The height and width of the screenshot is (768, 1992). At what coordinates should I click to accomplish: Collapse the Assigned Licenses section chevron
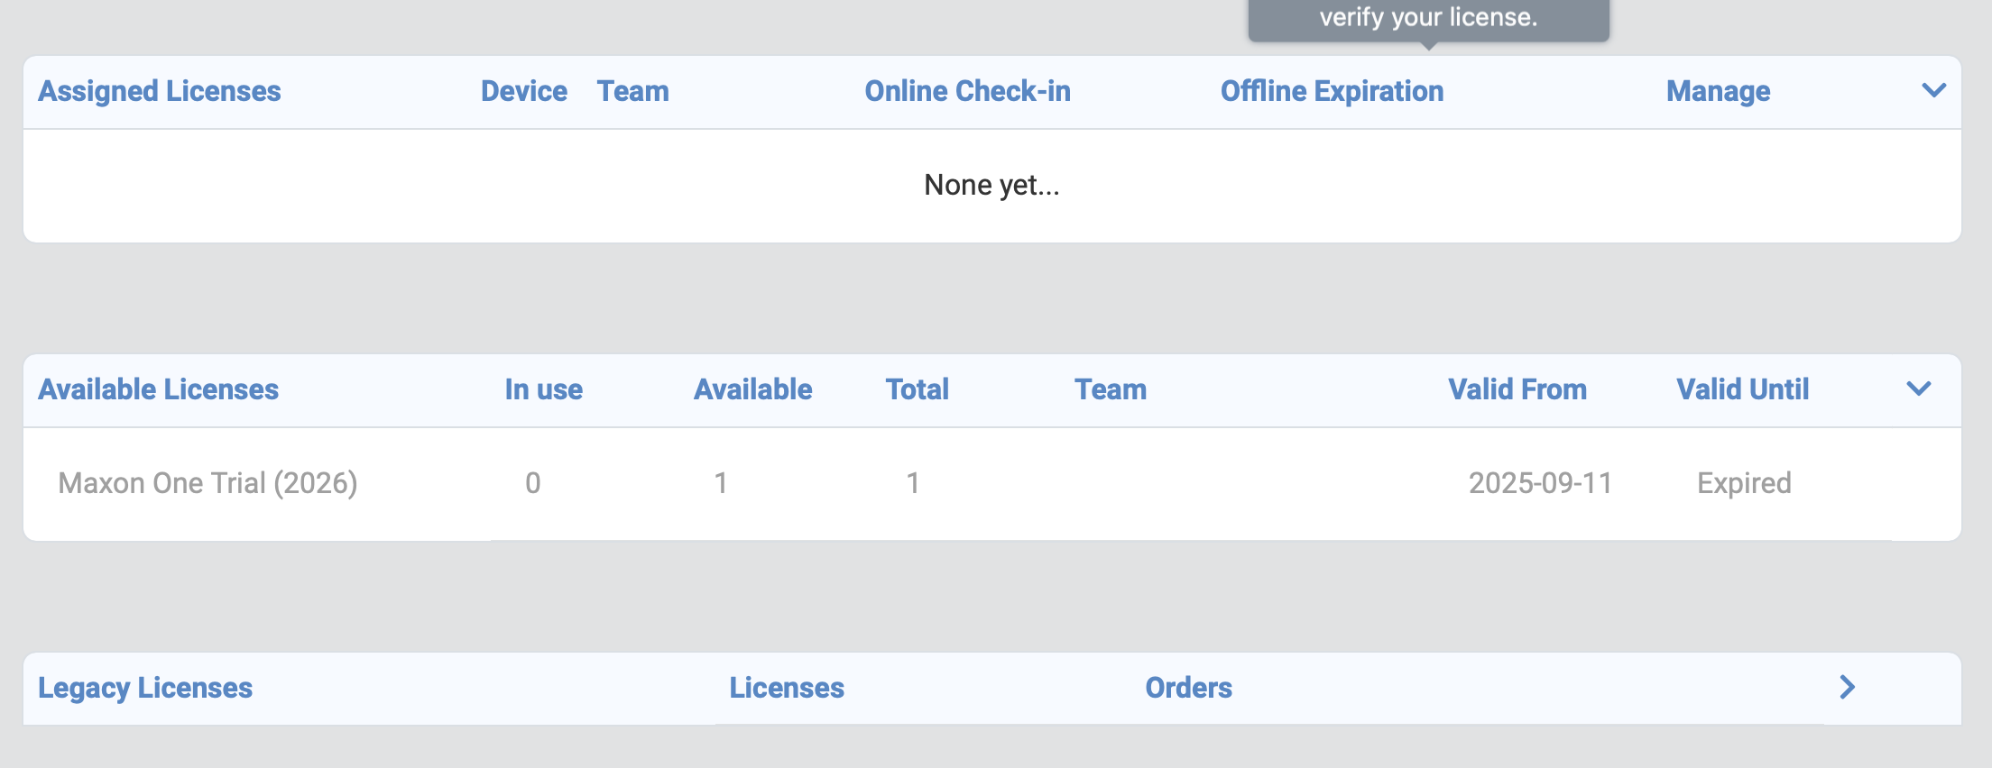tap(1933, 91)
